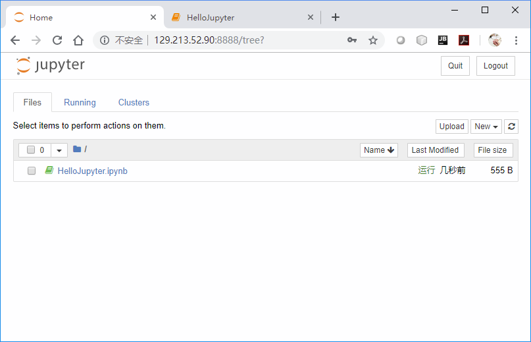Refresh the notebook list
Viewport: 531px width, 342px height.
pyautogui.click(x=511, y=127)
